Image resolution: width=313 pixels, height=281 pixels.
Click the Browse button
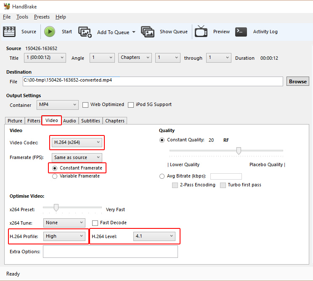(297, 82)
